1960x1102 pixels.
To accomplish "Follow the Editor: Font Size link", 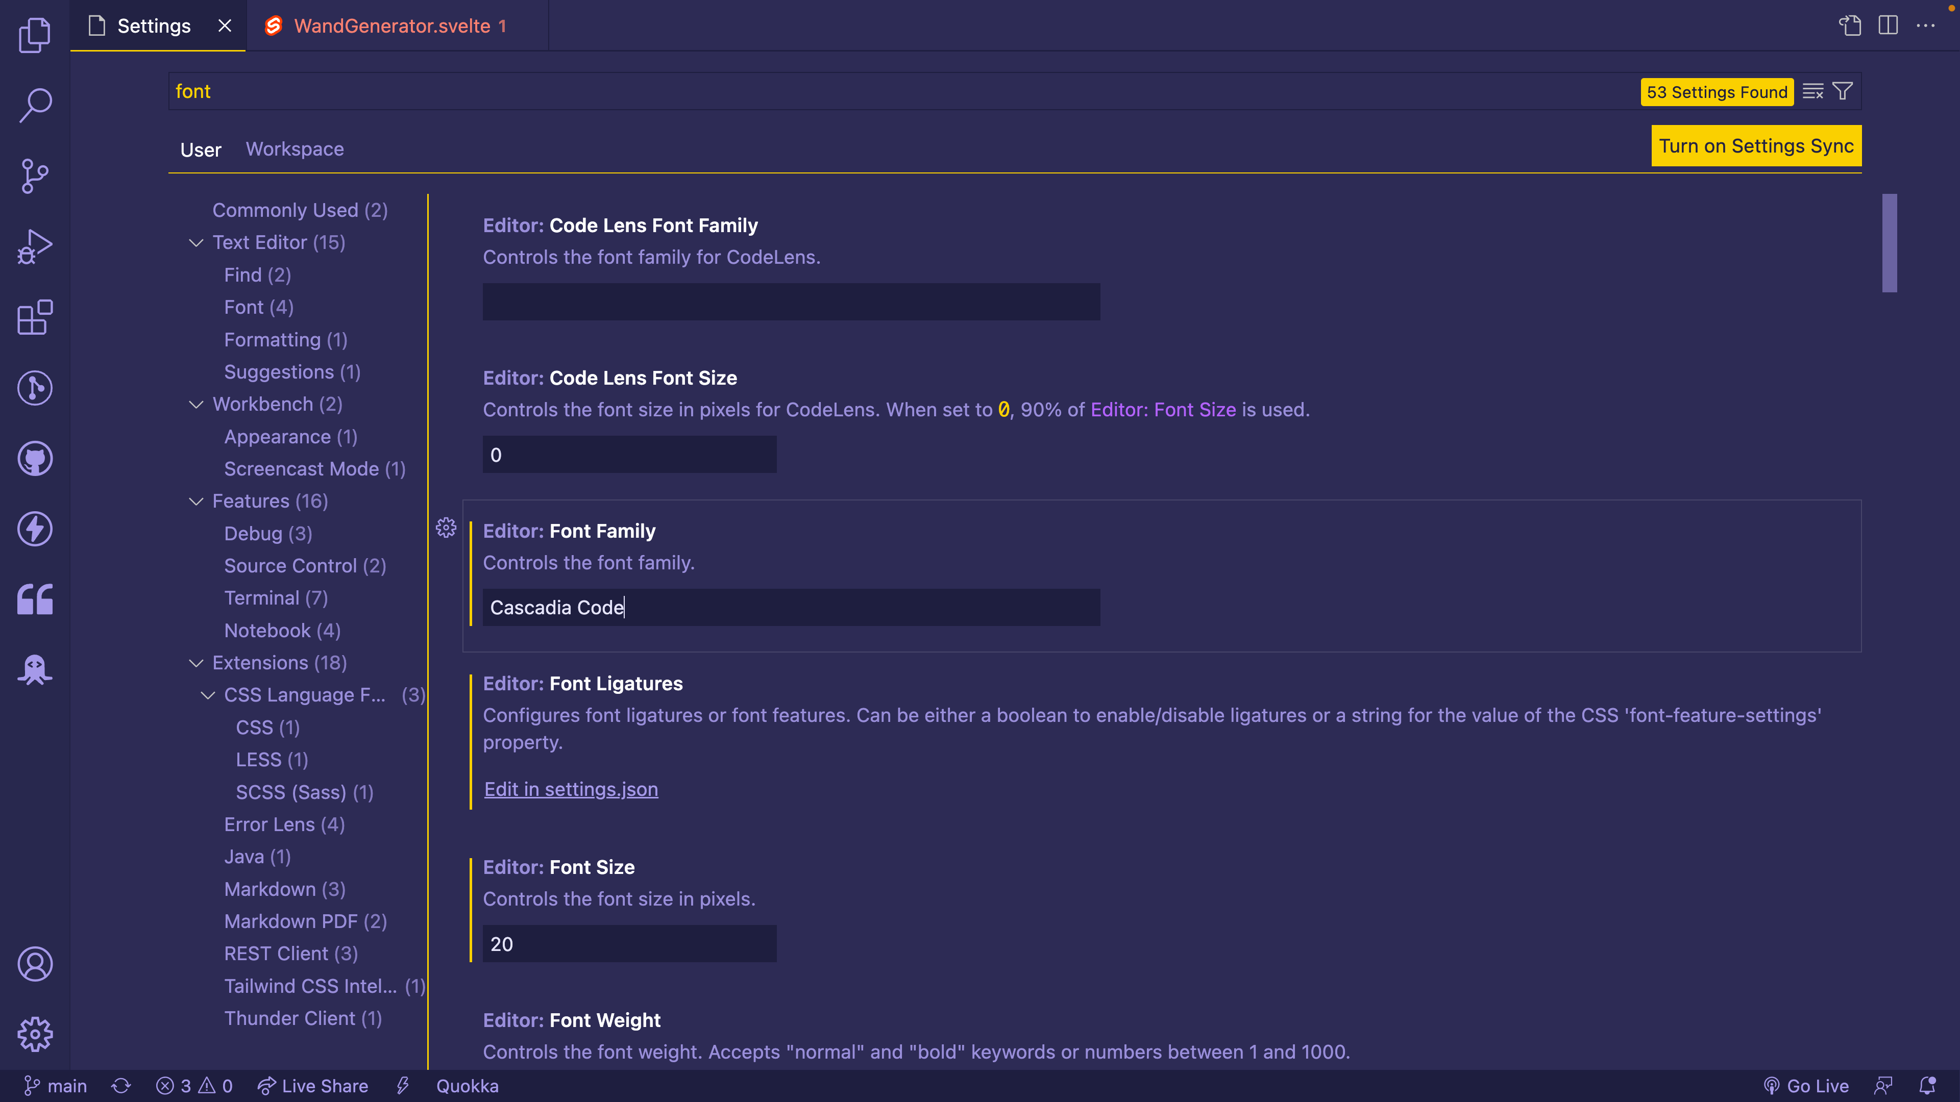I will click(1163, 410).
